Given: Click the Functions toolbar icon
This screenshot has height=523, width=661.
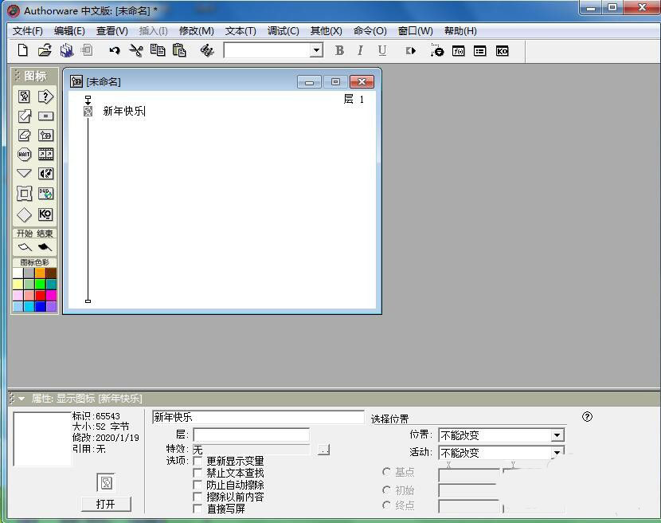Looking at the screenshot, I should (459, 50).
